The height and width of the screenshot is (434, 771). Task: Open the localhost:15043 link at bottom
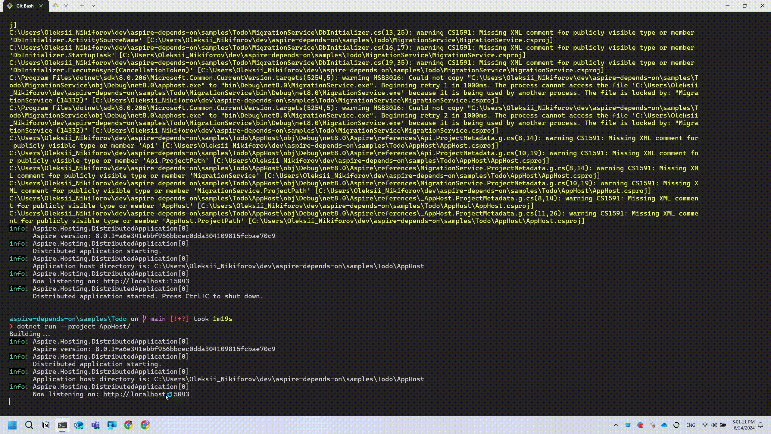tap(146, 394)
